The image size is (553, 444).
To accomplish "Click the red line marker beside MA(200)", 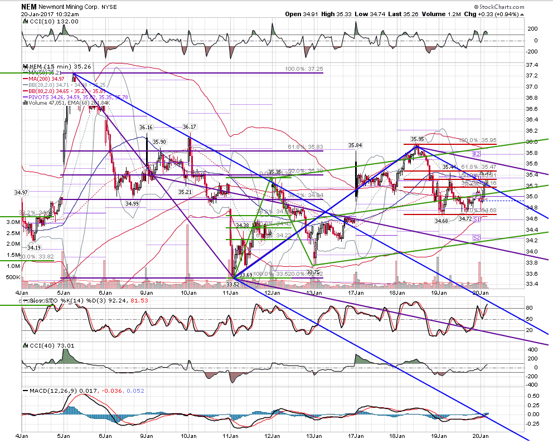I will click(x=25, y=79).
